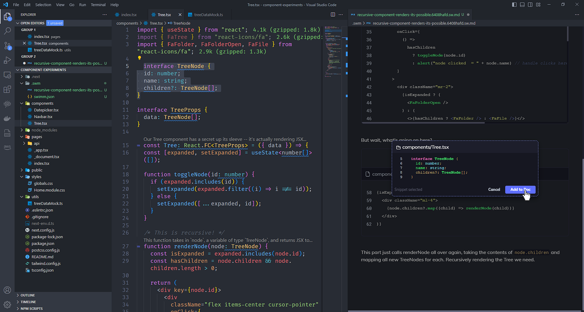Click the split editor right icon

pos(333,15)
